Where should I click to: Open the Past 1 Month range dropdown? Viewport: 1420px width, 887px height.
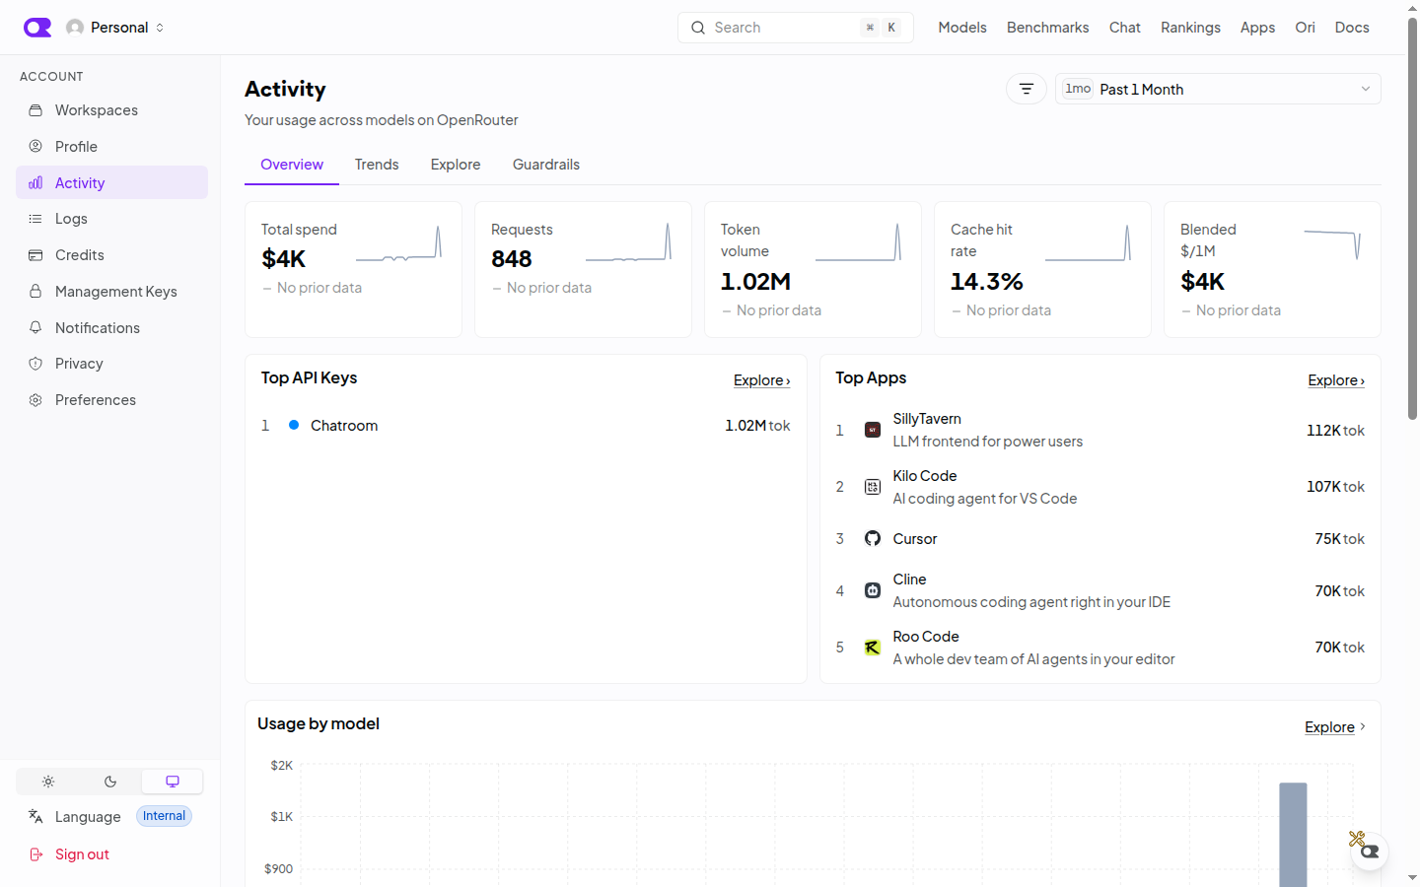pyautogui.click(x=1218, y=89)
